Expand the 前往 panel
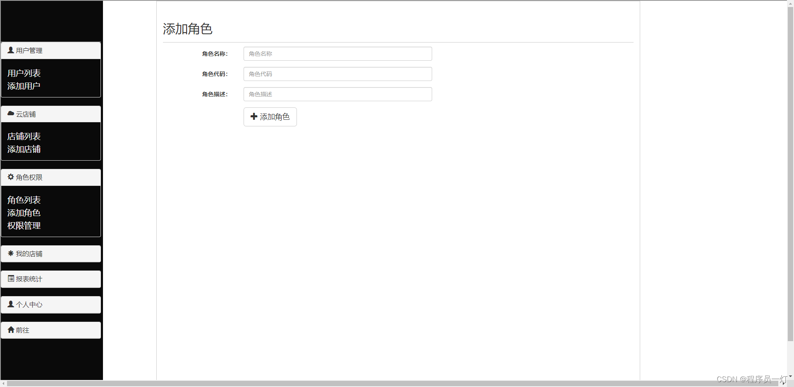The width and height of the screenshot is (794, 387). [51, 330]
